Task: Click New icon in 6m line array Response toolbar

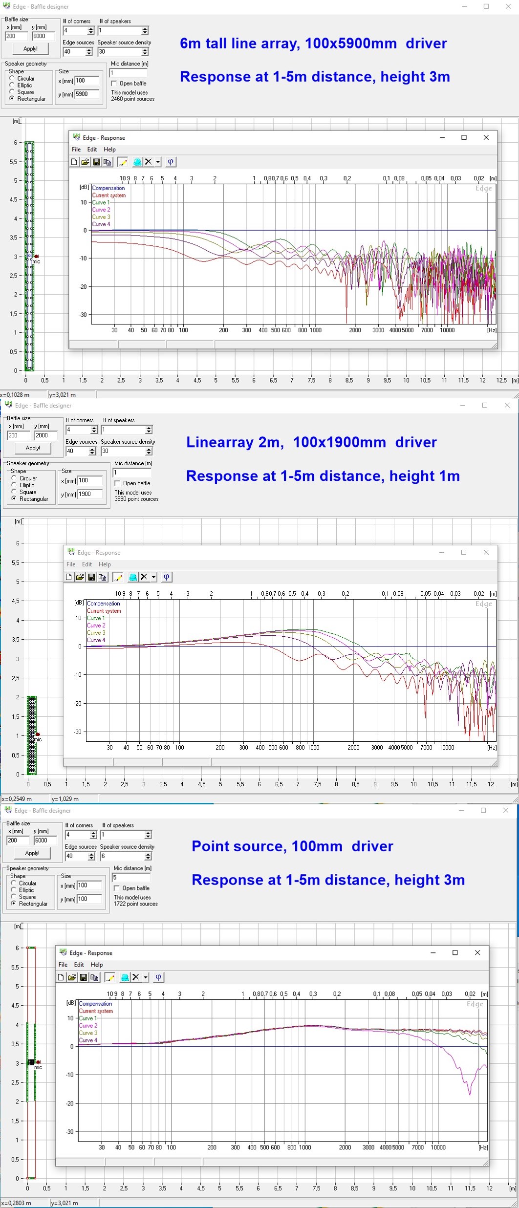Action: (74, 162)
